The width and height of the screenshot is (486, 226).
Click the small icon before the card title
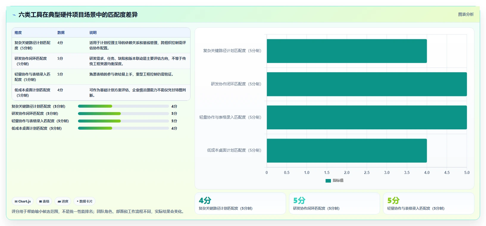pyautogui.click(x=14, y=15)
